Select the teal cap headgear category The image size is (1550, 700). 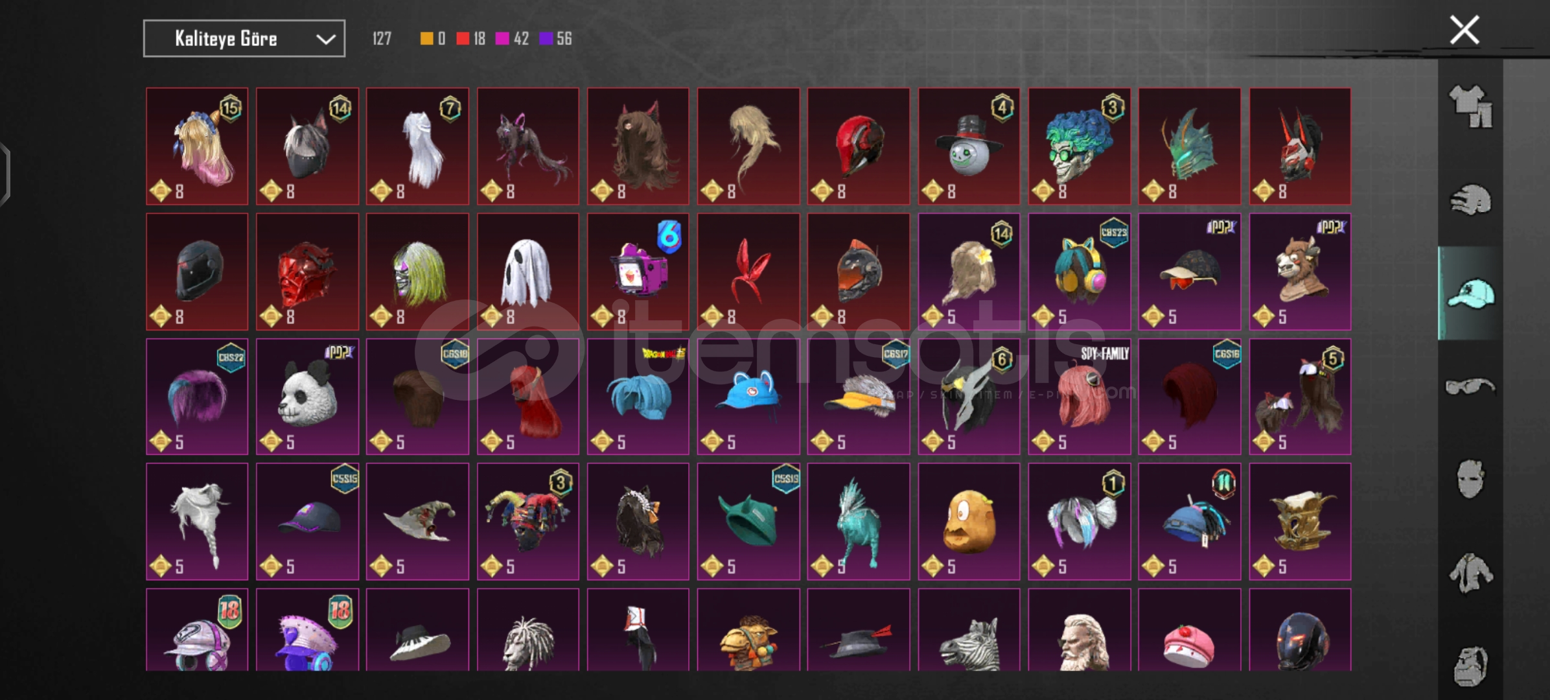(x=1470, y=294)
